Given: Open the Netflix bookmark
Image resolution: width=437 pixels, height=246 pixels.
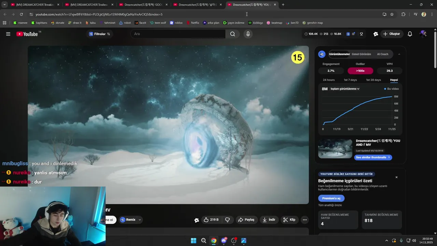Looking at the screenshot, I should (x=193, y=23).
